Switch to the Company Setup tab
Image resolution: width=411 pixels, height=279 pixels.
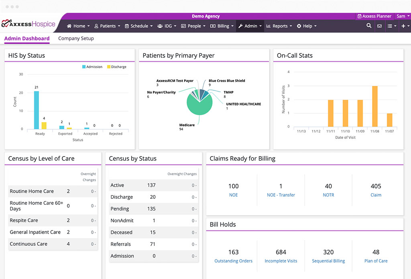(x=76, y=38)
